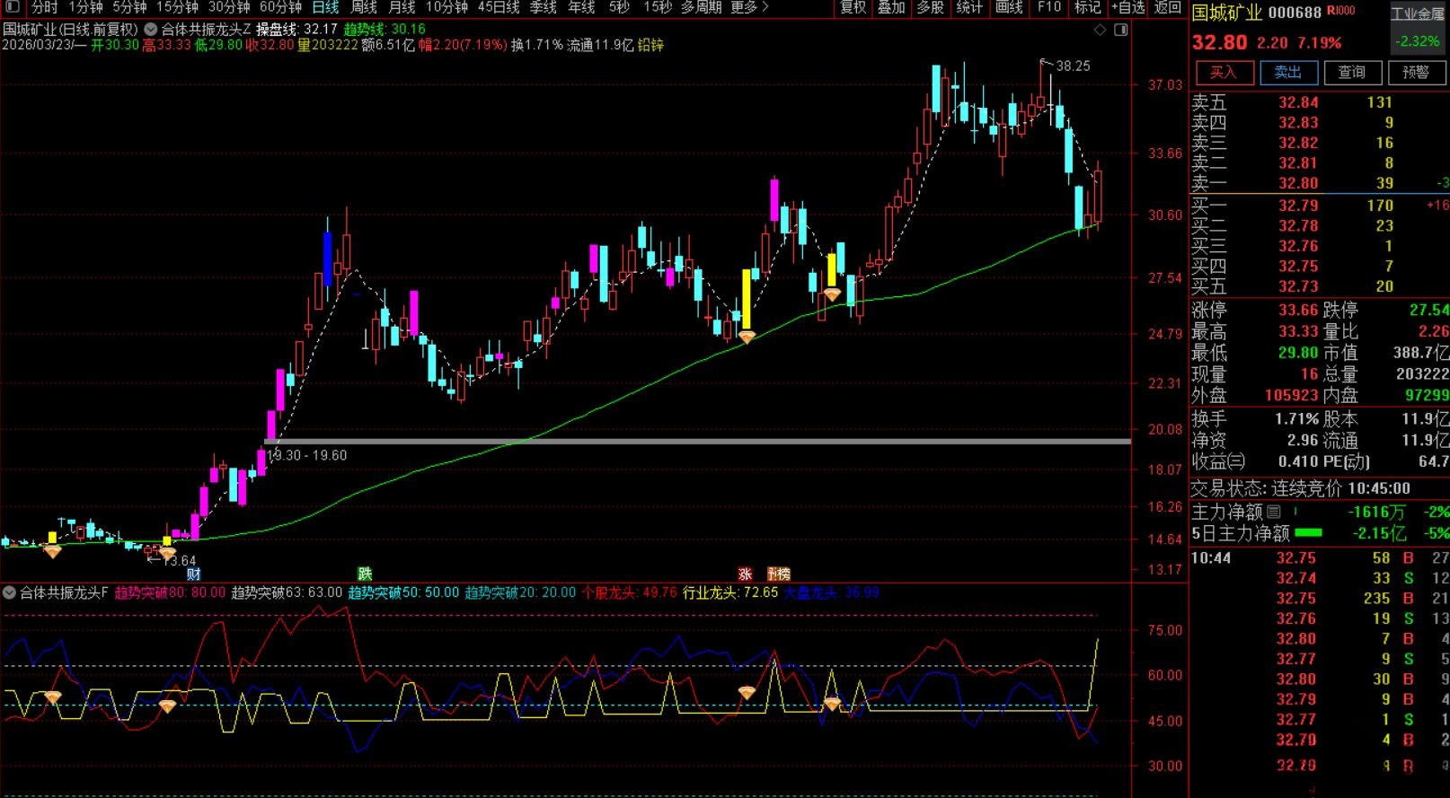This screenshot has height=798, width=1450.
Task: Switch to the 周线 period tab
Action: click(364, 7)
